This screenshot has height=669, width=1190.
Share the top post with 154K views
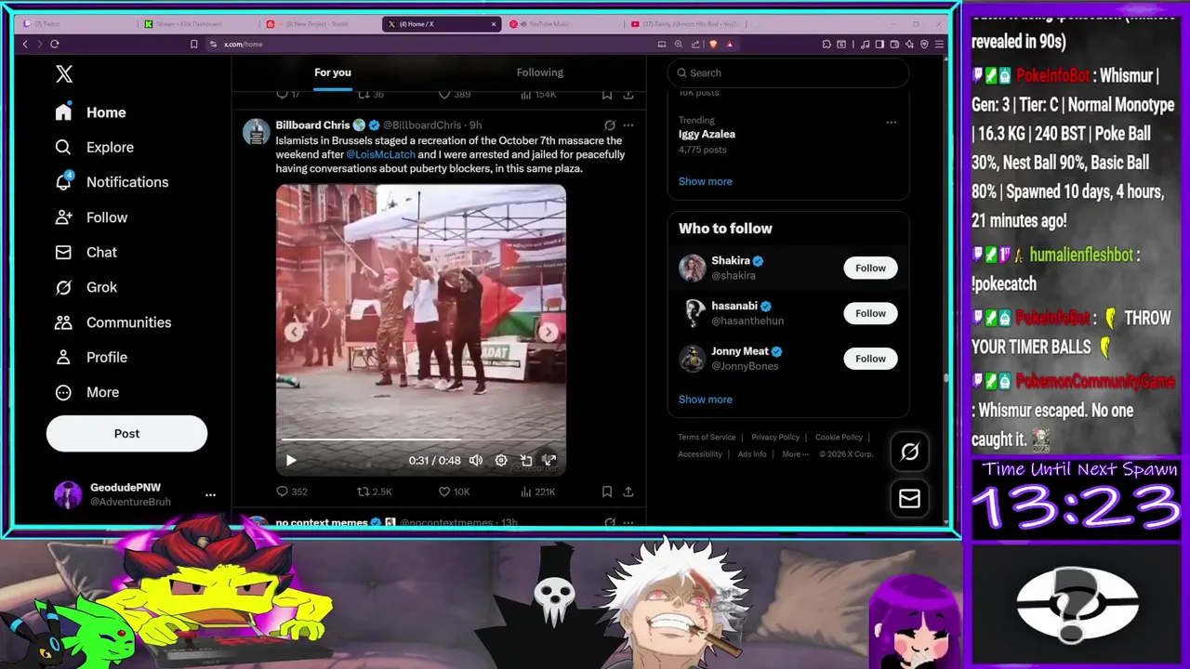pos(628,94)
